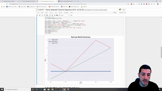This screenshot has width=162, height=91.
Task: Click the Logout button
Action: coord(124,10)
